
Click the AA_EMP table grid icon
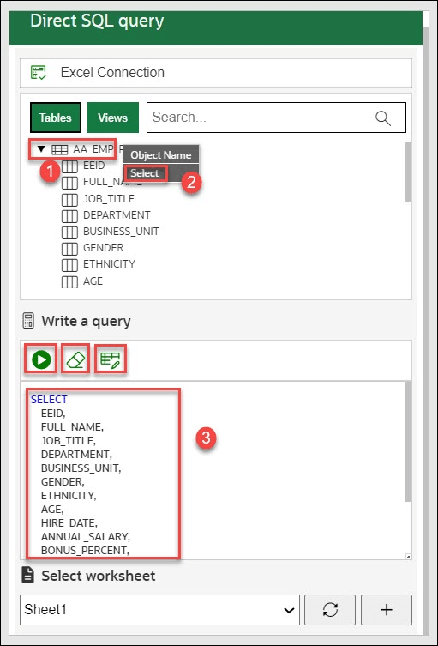coord(60,149)
